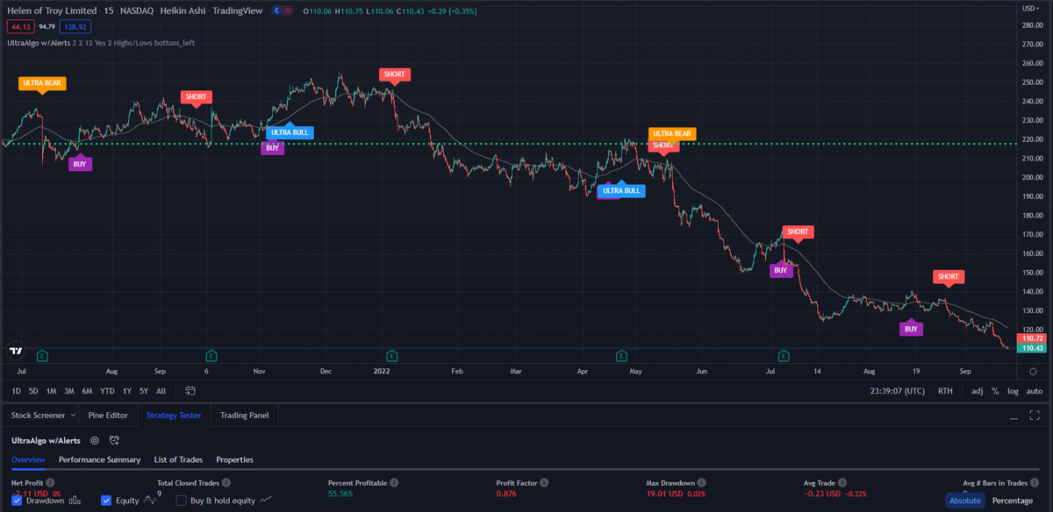Viewport: 1053px width, 512px height.
Task: Click the drawdown bar chart icon
Action: [75, 501]
